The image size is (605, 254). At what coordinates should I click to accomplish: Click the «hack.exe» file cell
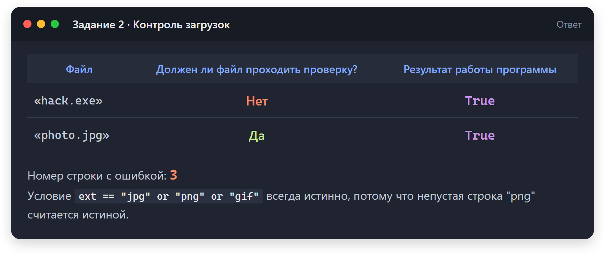pyautogui.click(x=68, y=101)
